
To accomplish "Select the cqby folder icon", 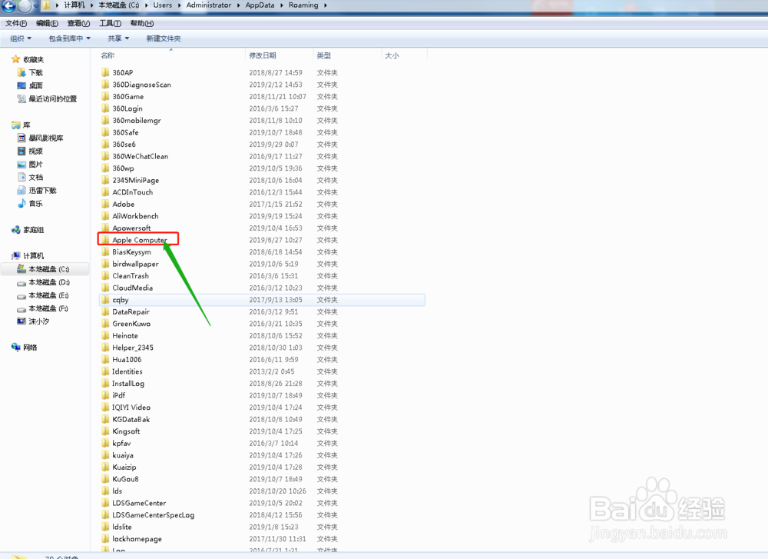I will tap(105, 300).
